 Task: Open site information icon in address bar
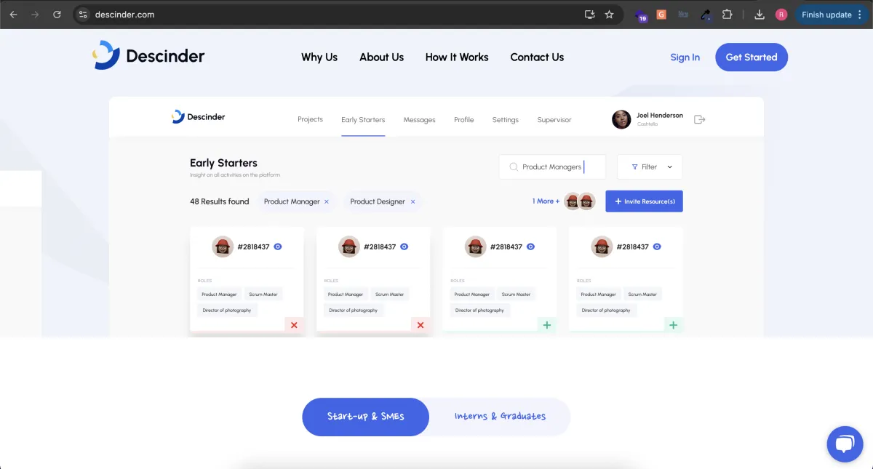pyautogui.click(x=83, y=15)
